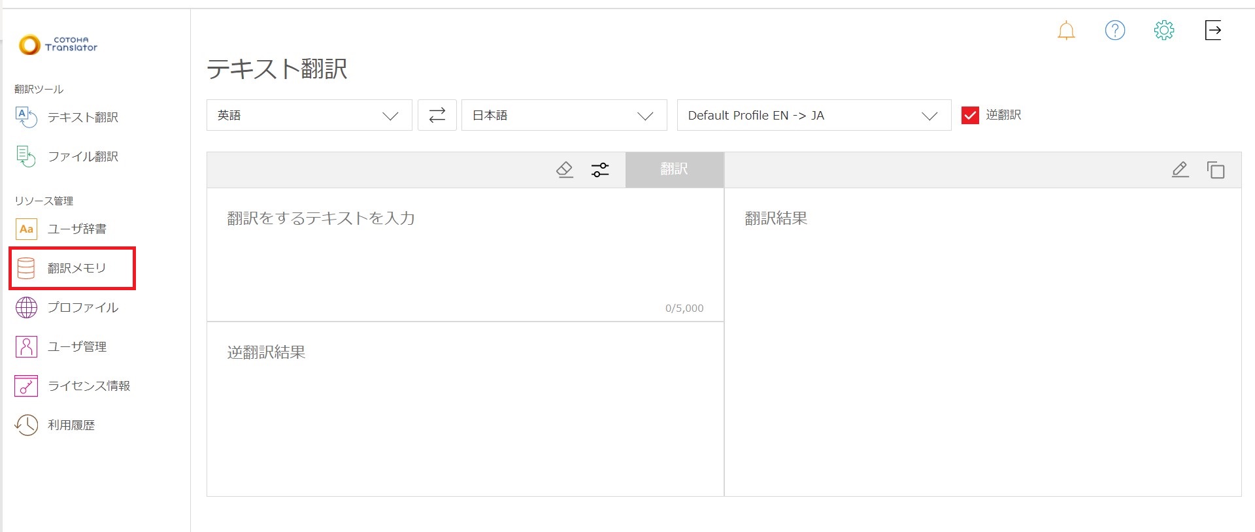
Task: Click the edit pencil icon for results
Action: click(1180, 170)
